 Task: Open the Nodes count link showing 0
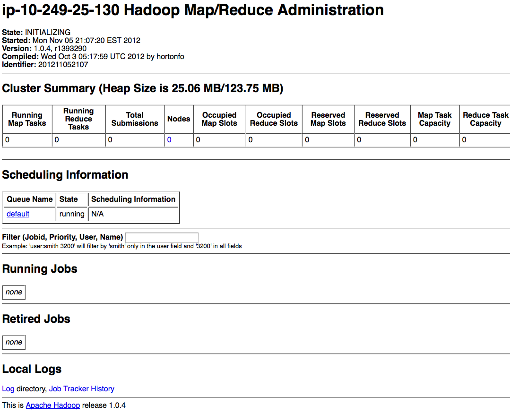(169, 140)
